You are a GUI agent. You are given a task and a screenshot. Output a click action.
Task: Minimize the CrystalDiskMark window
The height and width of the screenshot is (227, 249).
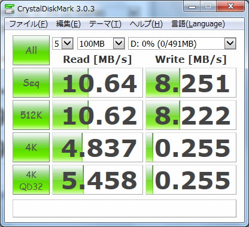coord(192,7)
